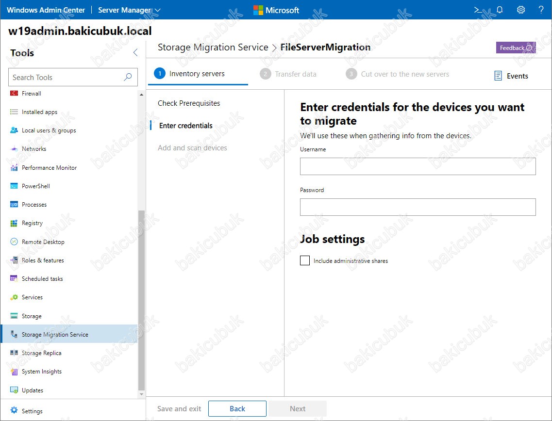Click the Tools list scroll-down arrow
The width and height of the screenshot is (552, 421).
(142, 394)
